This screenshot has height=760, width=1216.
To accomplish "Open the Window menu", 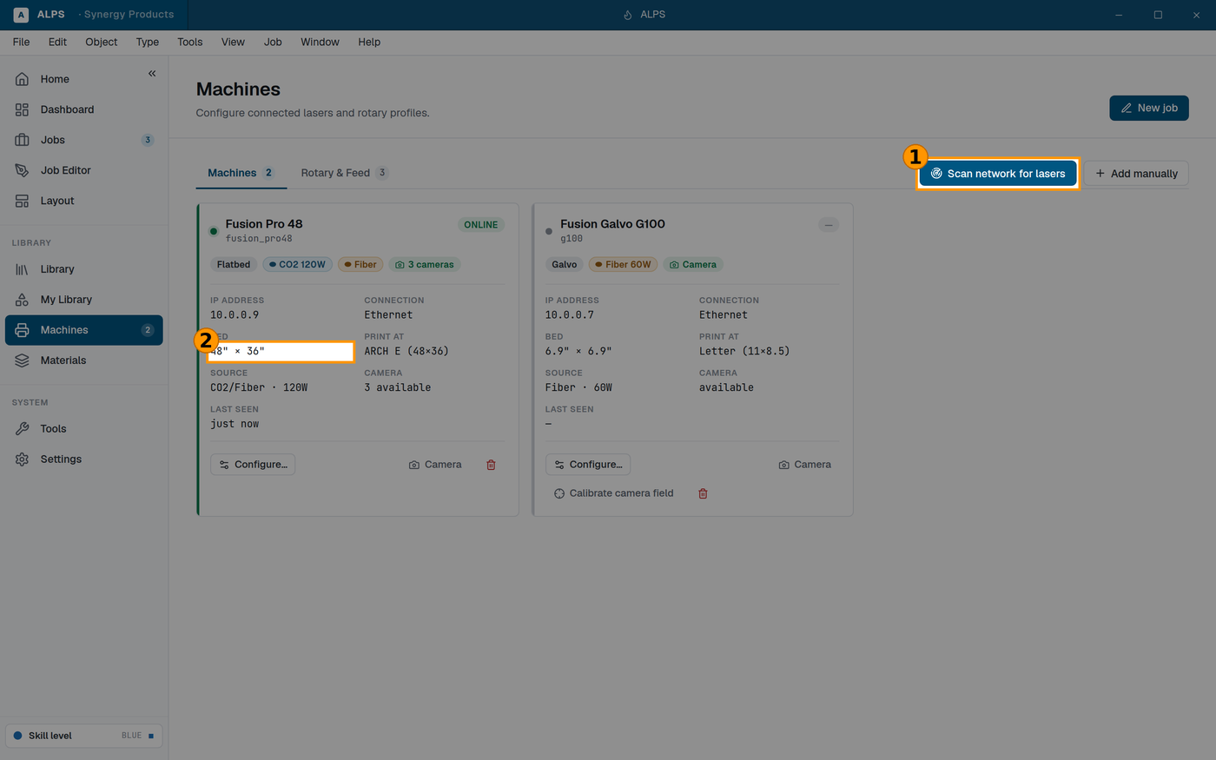I will click(320, 42).
